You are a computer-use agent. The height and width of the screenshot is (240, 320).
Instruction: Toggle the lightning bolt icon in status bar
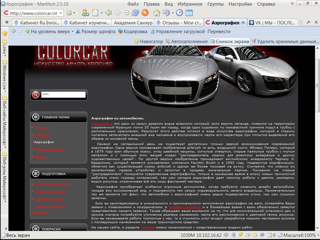coord(240,235)
